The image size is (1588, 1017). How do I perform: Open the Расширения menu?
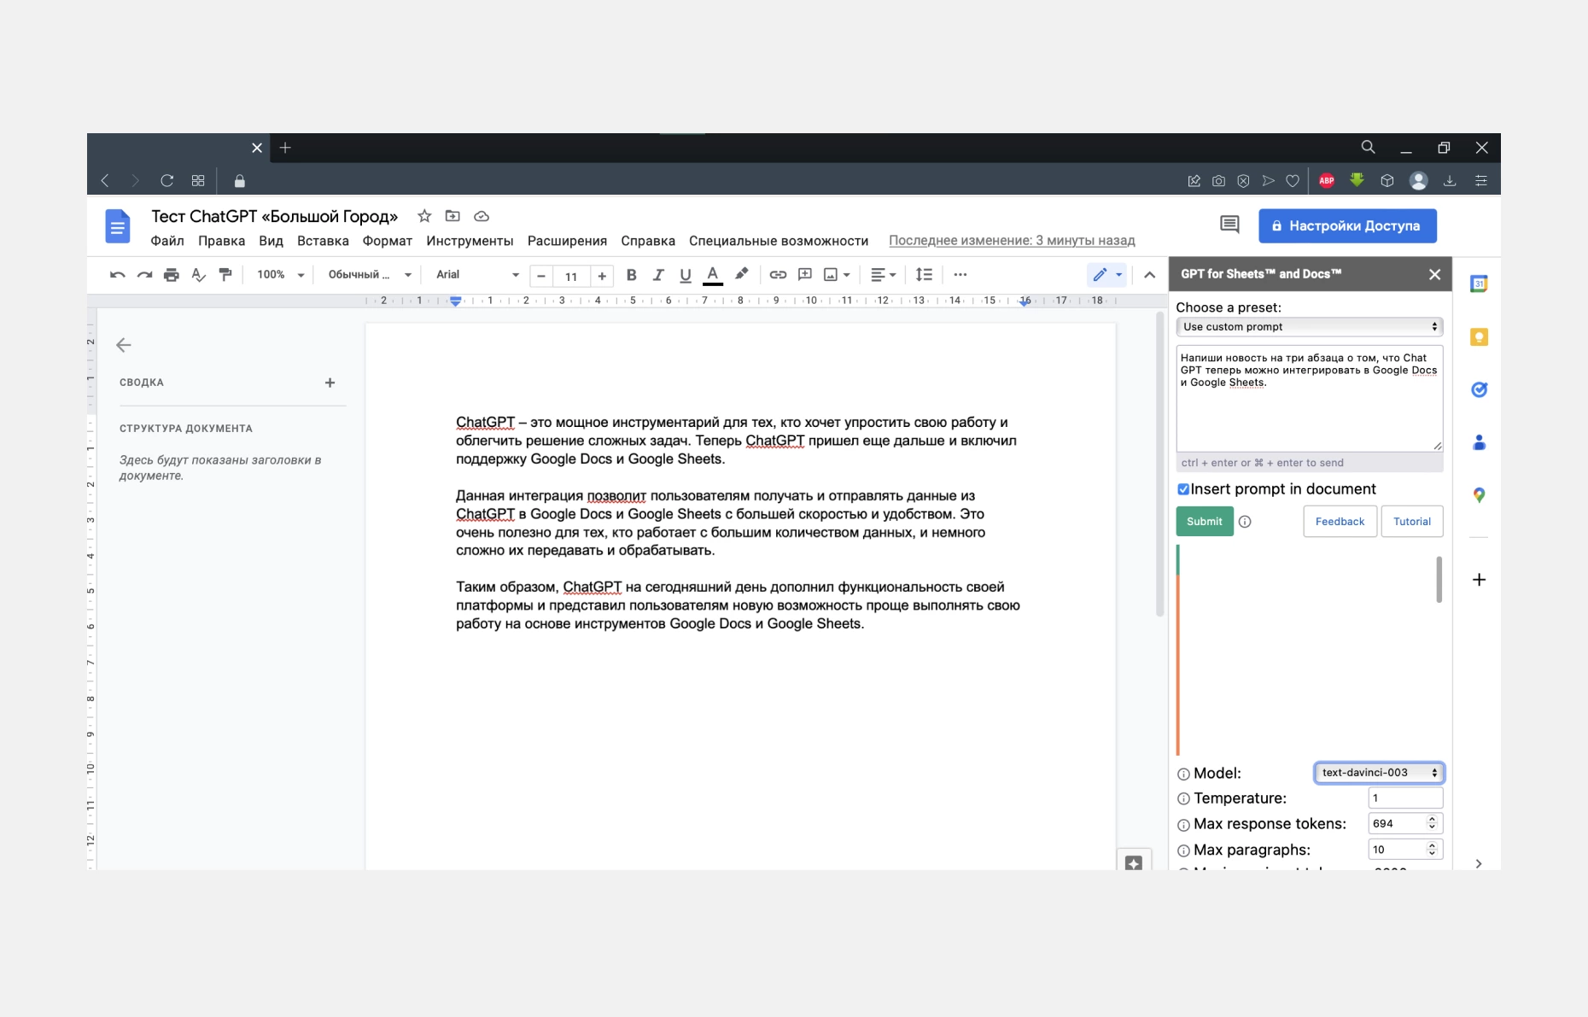pyautogui.click(x=567, y=241)
